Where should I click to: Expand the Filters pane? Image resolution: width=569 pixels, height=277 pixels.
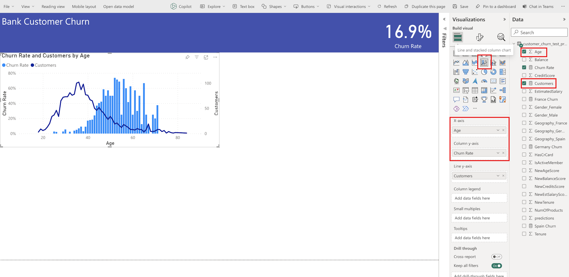click(444, 19)
